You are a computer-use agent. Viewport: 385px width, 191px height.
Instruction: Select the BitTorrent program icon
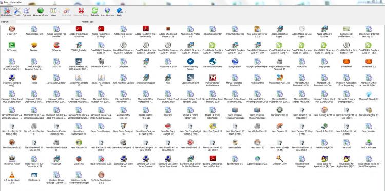pyautogui.click(x=12, y=45)
